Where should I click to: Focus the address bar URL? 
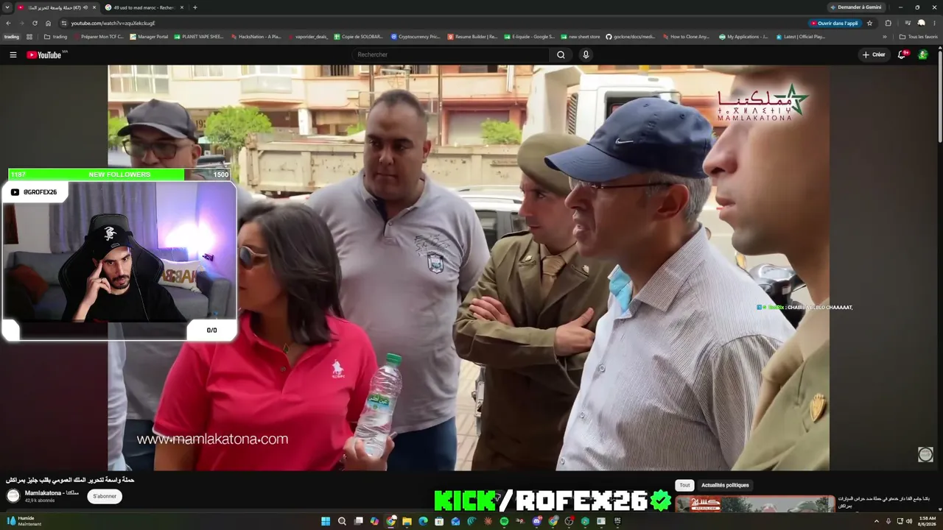113,23
